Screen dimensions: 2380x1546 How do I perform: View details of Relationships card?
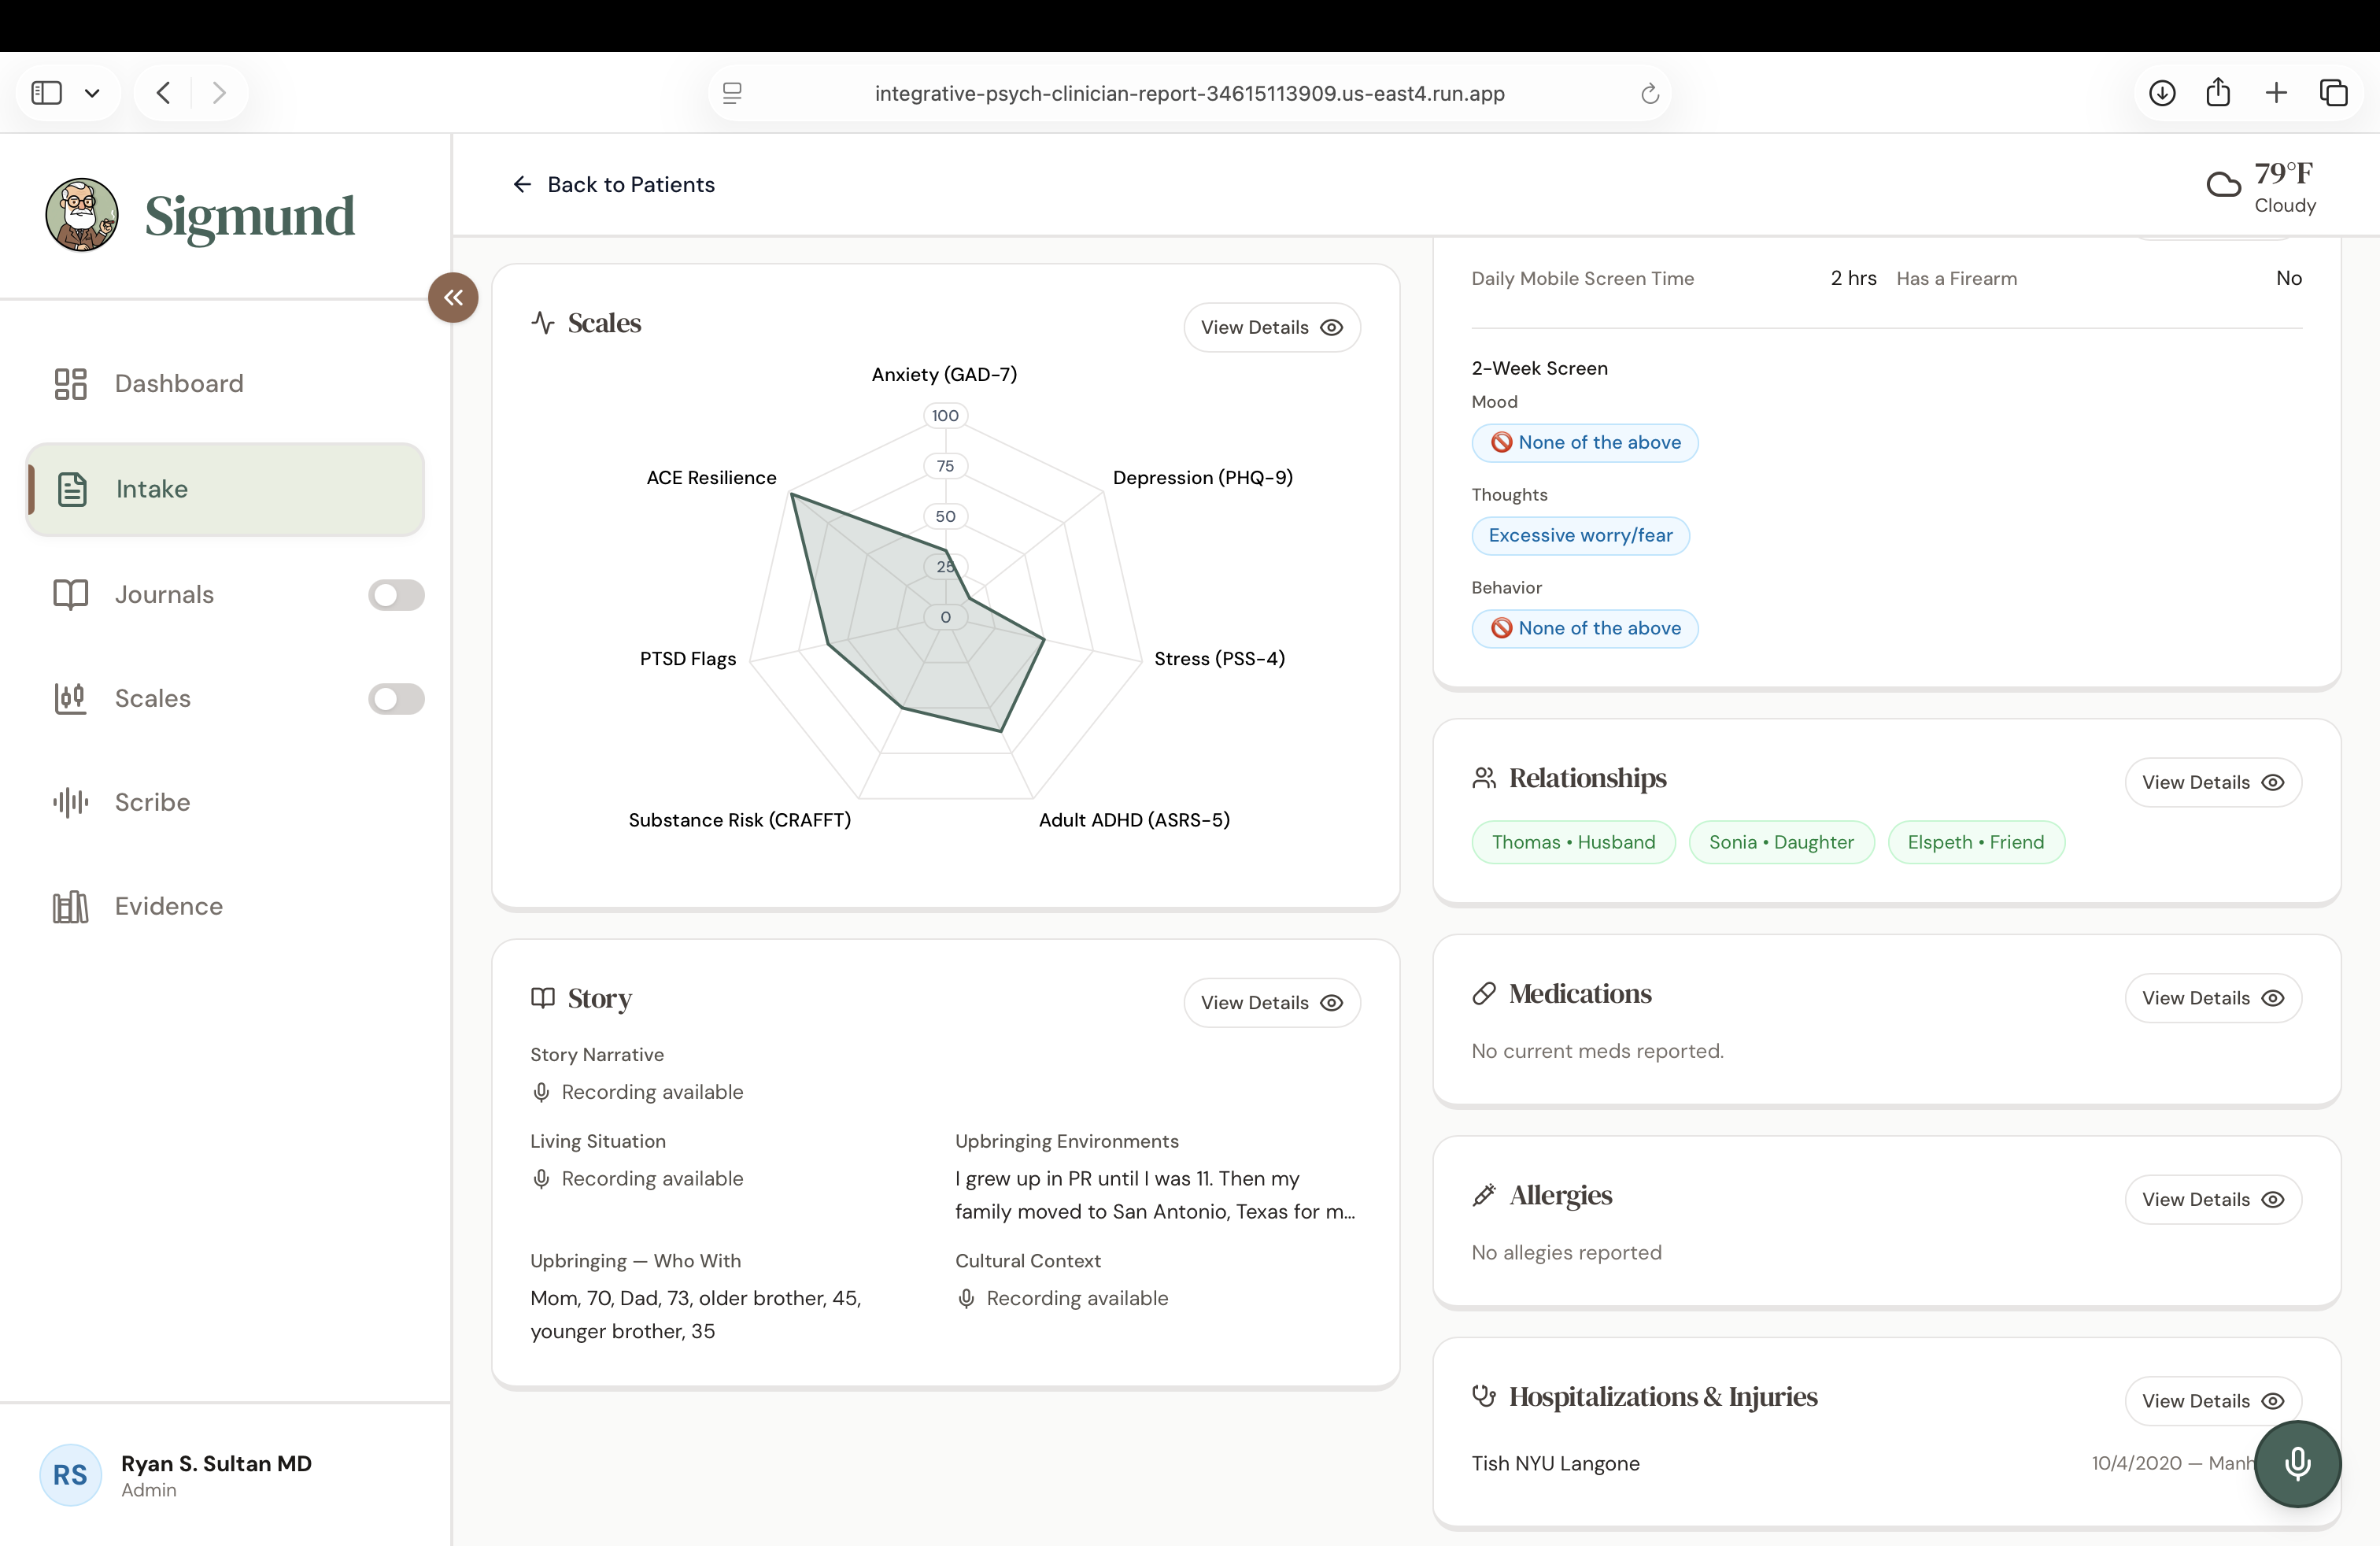[x=2213, y=782]
